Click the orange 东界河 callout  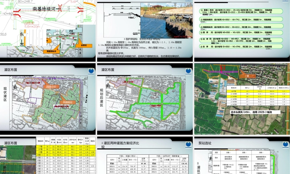click(x=84, y=46)
